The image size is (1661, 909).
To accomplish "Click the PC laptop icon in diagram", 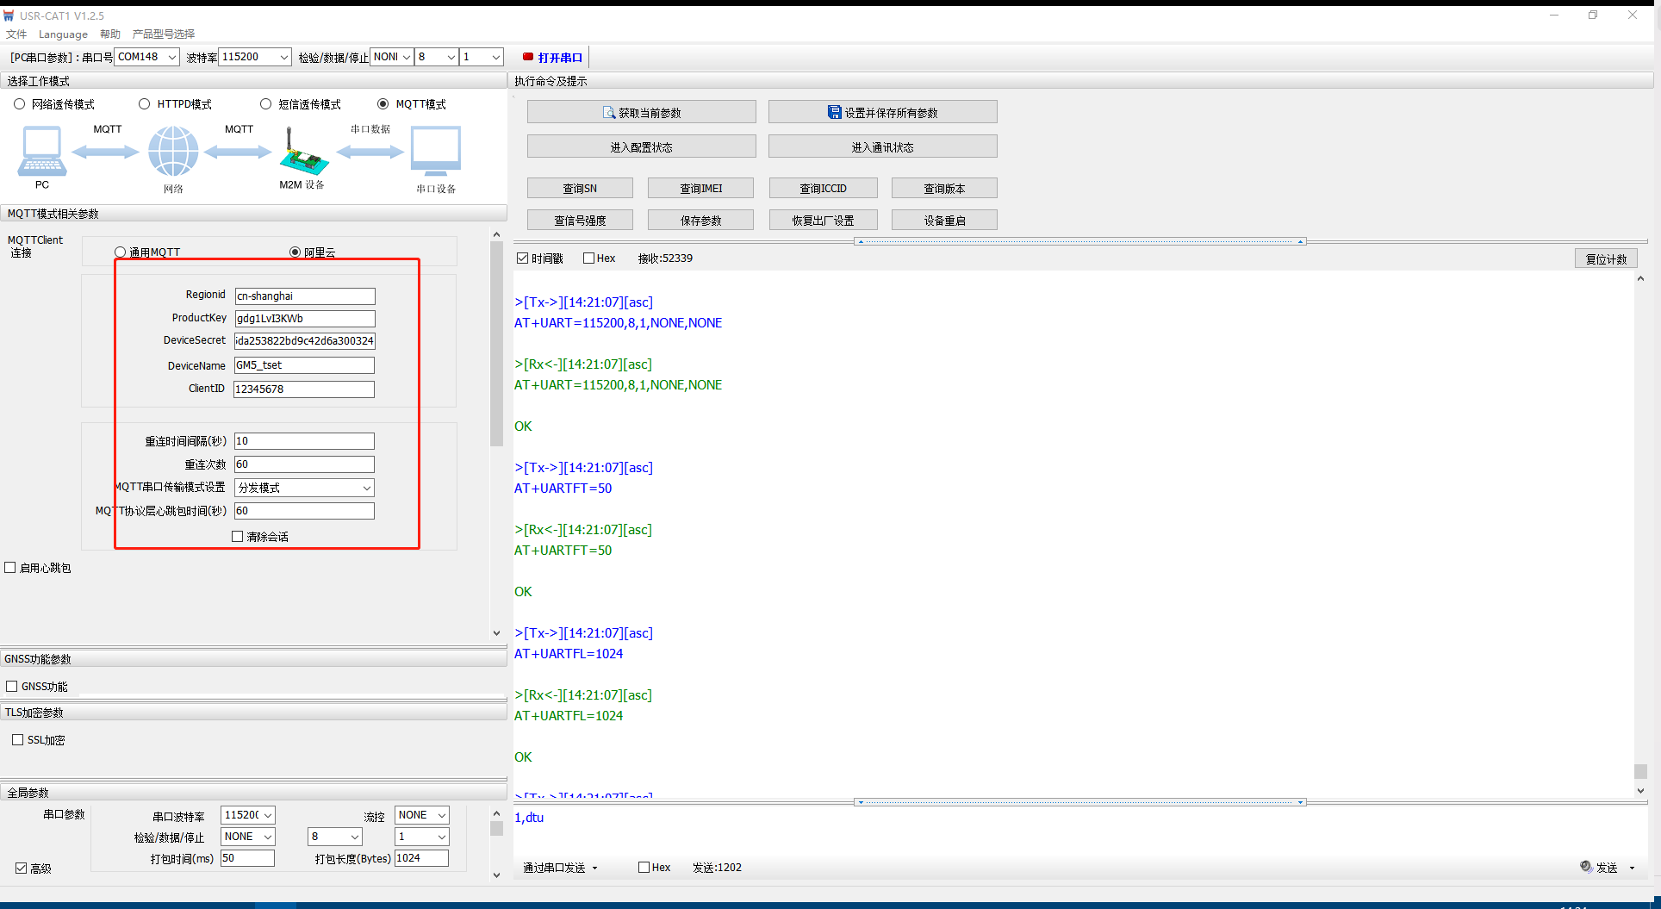I will click(41, 151).
